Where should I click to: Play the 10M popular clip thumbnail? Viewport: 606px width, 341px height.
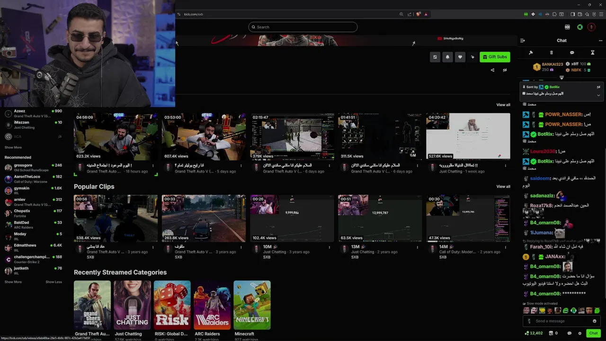tap(292, 218)
